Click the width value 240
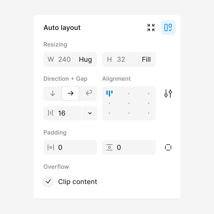 (x=65, y=59)
